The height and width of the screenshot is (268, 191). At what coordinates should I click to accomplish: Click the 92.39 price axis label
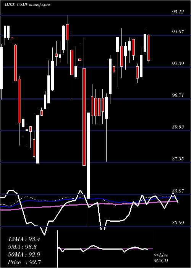tap(178, 63)
